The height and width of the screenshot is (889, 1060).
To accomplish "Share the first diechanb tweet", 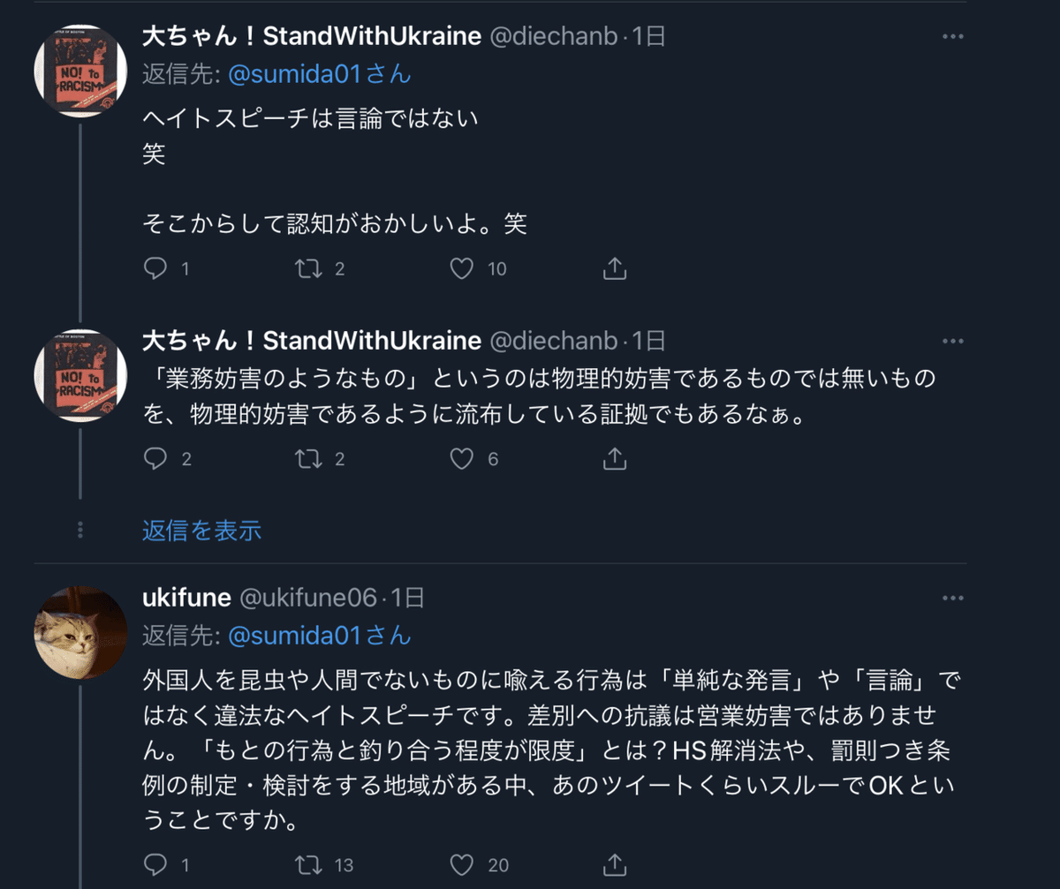I will 615,268.
